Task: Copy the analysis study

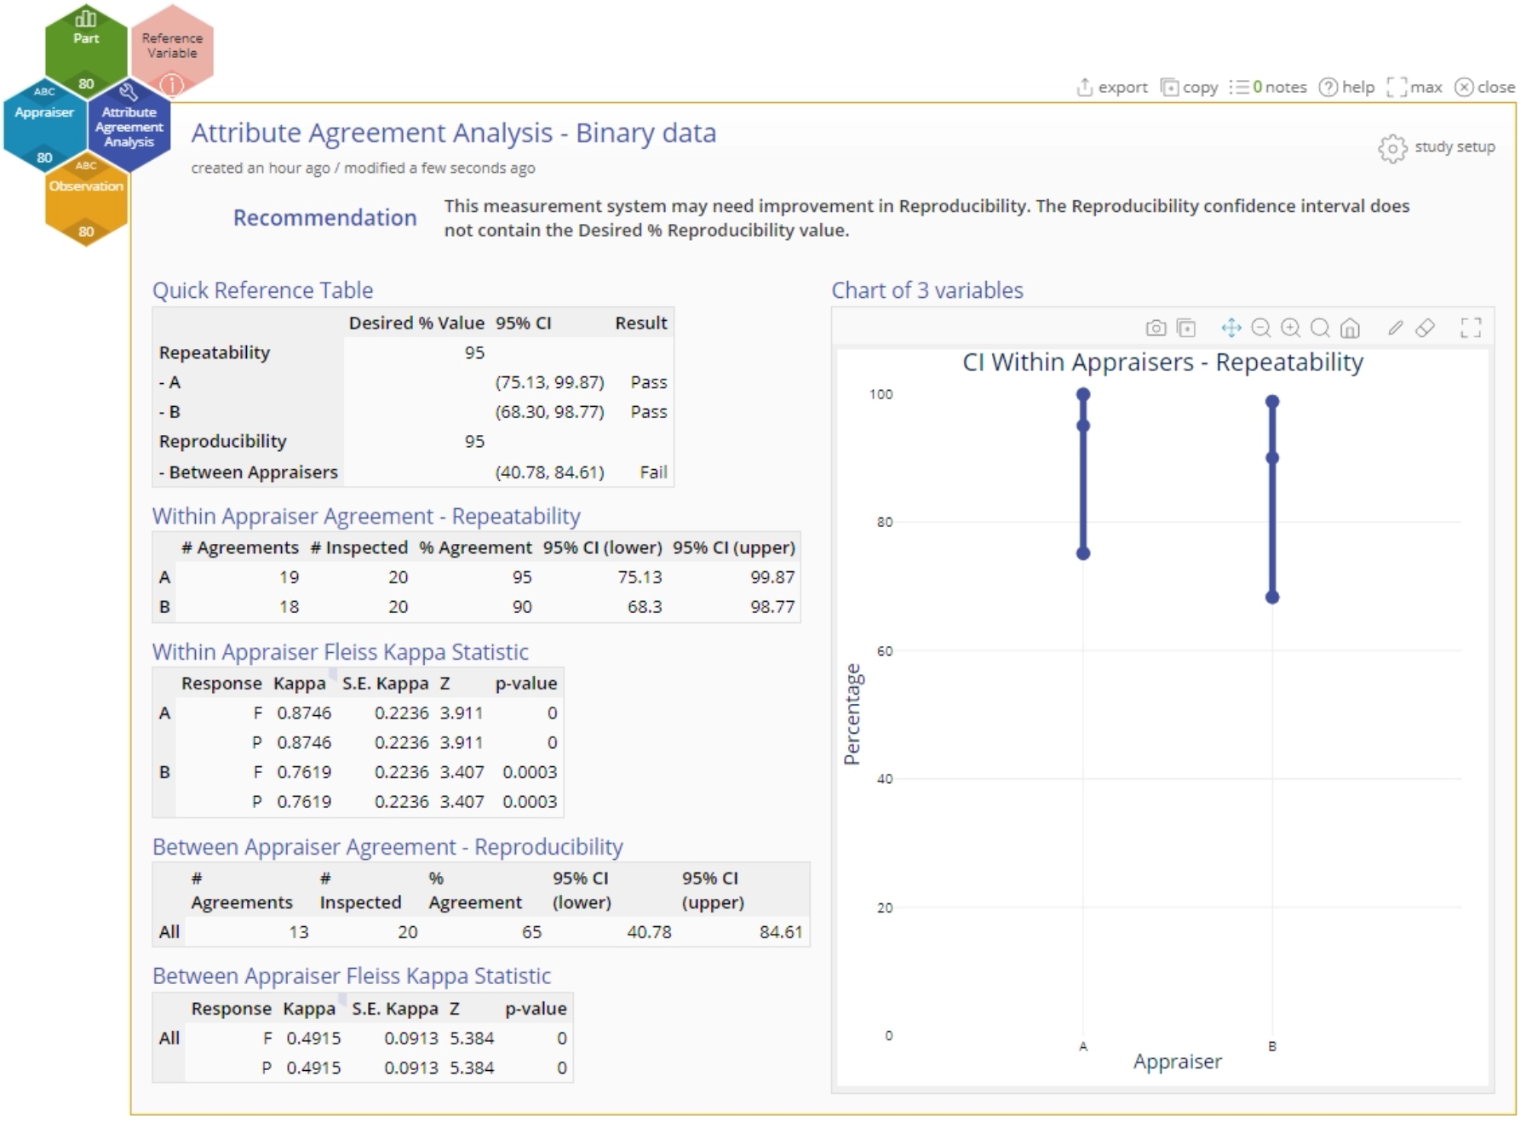Action: pos(1190,87)
